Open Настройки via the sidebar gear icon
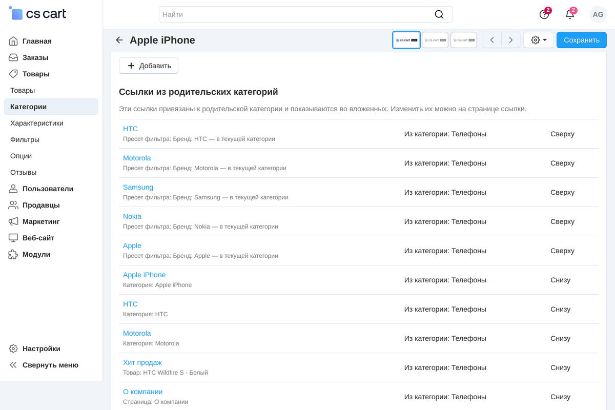This screenshot has width=615, height=410. point(13,348)
